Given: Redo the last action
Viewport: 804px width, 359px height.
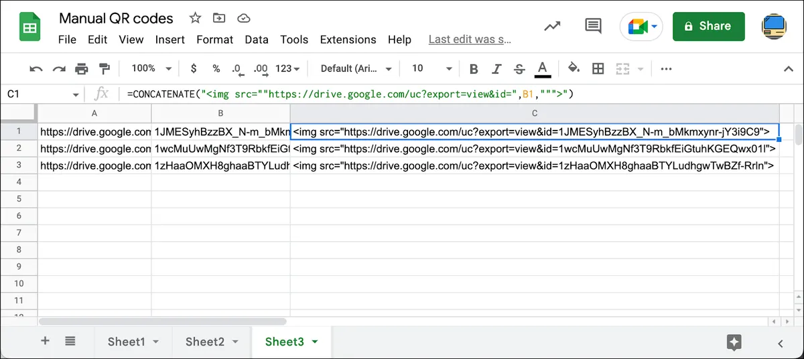Looking at the screenshot, I should [x=59, y=68].
